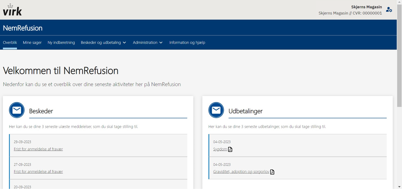Open the PDF icon next to Graviditet, adoption og sorgorlov
402x190 pixels.
tap(272, 172)
